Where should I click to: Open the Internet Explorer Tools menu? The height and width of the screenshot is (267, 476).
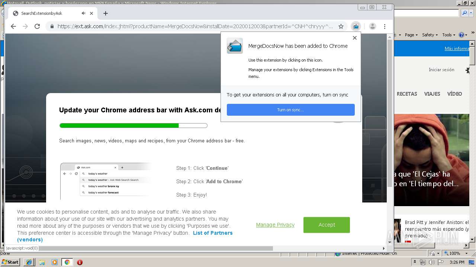pos(448,35)
